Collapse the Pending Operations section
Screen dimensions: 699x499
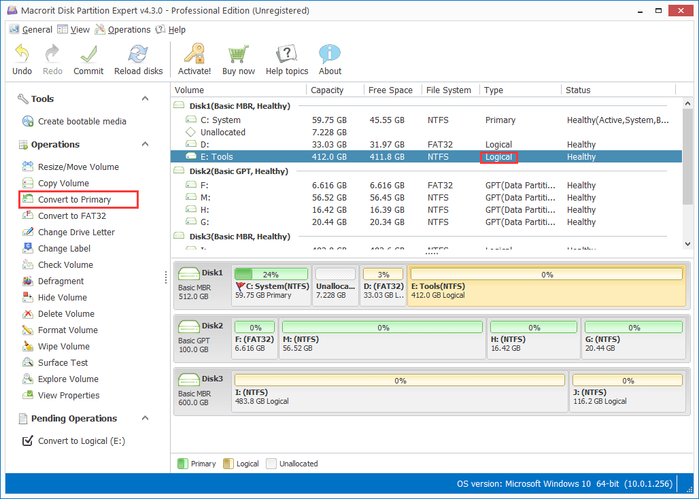click(144, 418)
